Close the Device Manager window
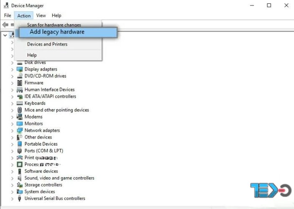Viewport: 294px width, 209px height. click(x=286, y=5)
